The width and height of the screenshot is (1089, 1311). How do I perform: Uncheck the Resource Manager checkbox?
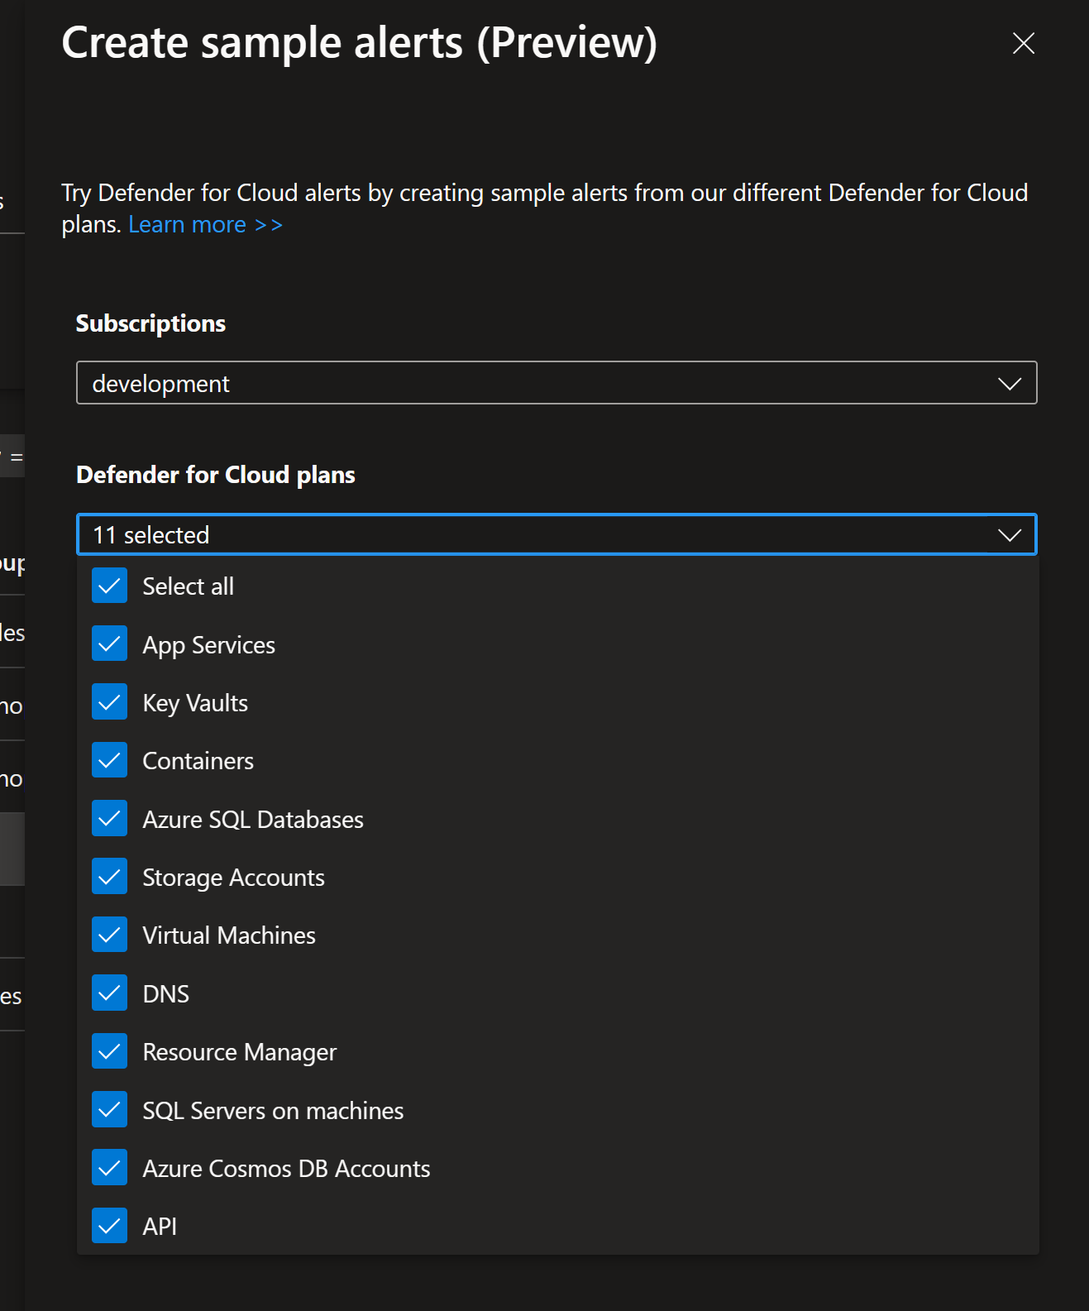pos(109,1052)
